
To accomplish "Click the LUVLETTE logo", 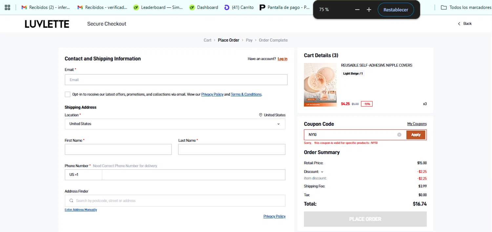I will click(x=47, y=24).
